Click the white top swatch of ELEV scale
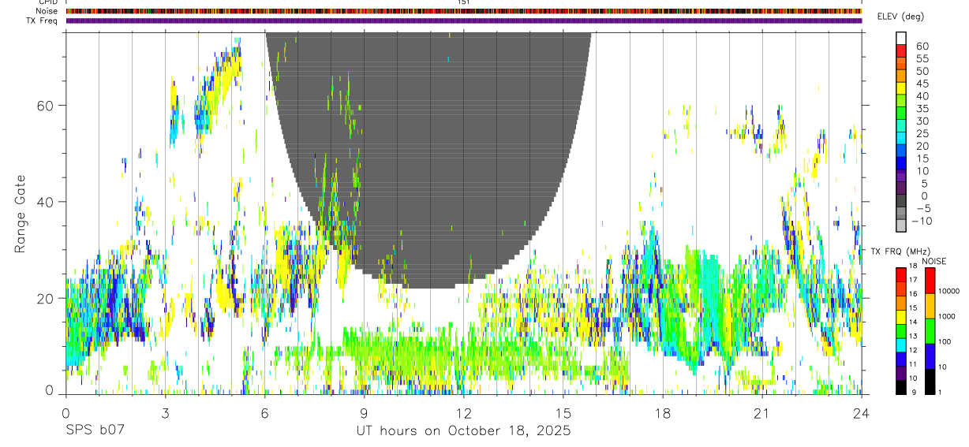This screenshot has height=447, width=969. coord(901,38)
